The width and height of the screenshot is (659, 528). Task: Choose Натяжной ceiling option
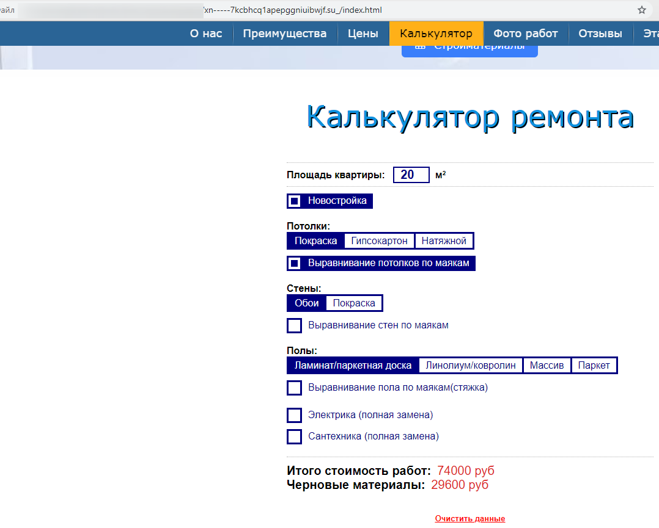[444, 241]
